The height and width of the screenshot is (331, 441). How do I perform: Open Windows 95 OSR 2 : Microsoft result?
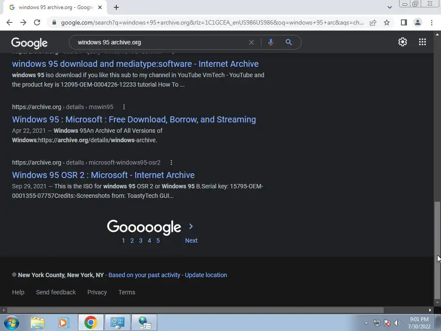click(103, 175)
